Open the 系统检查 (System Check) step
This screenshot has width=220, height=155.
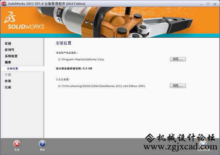pos(11,56)
